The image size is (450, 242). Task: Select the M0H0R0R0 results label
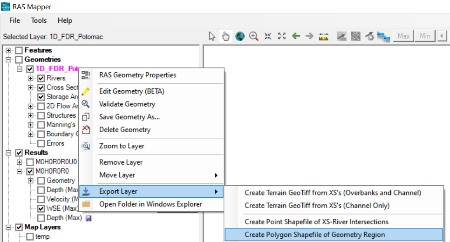click(52, 171)
